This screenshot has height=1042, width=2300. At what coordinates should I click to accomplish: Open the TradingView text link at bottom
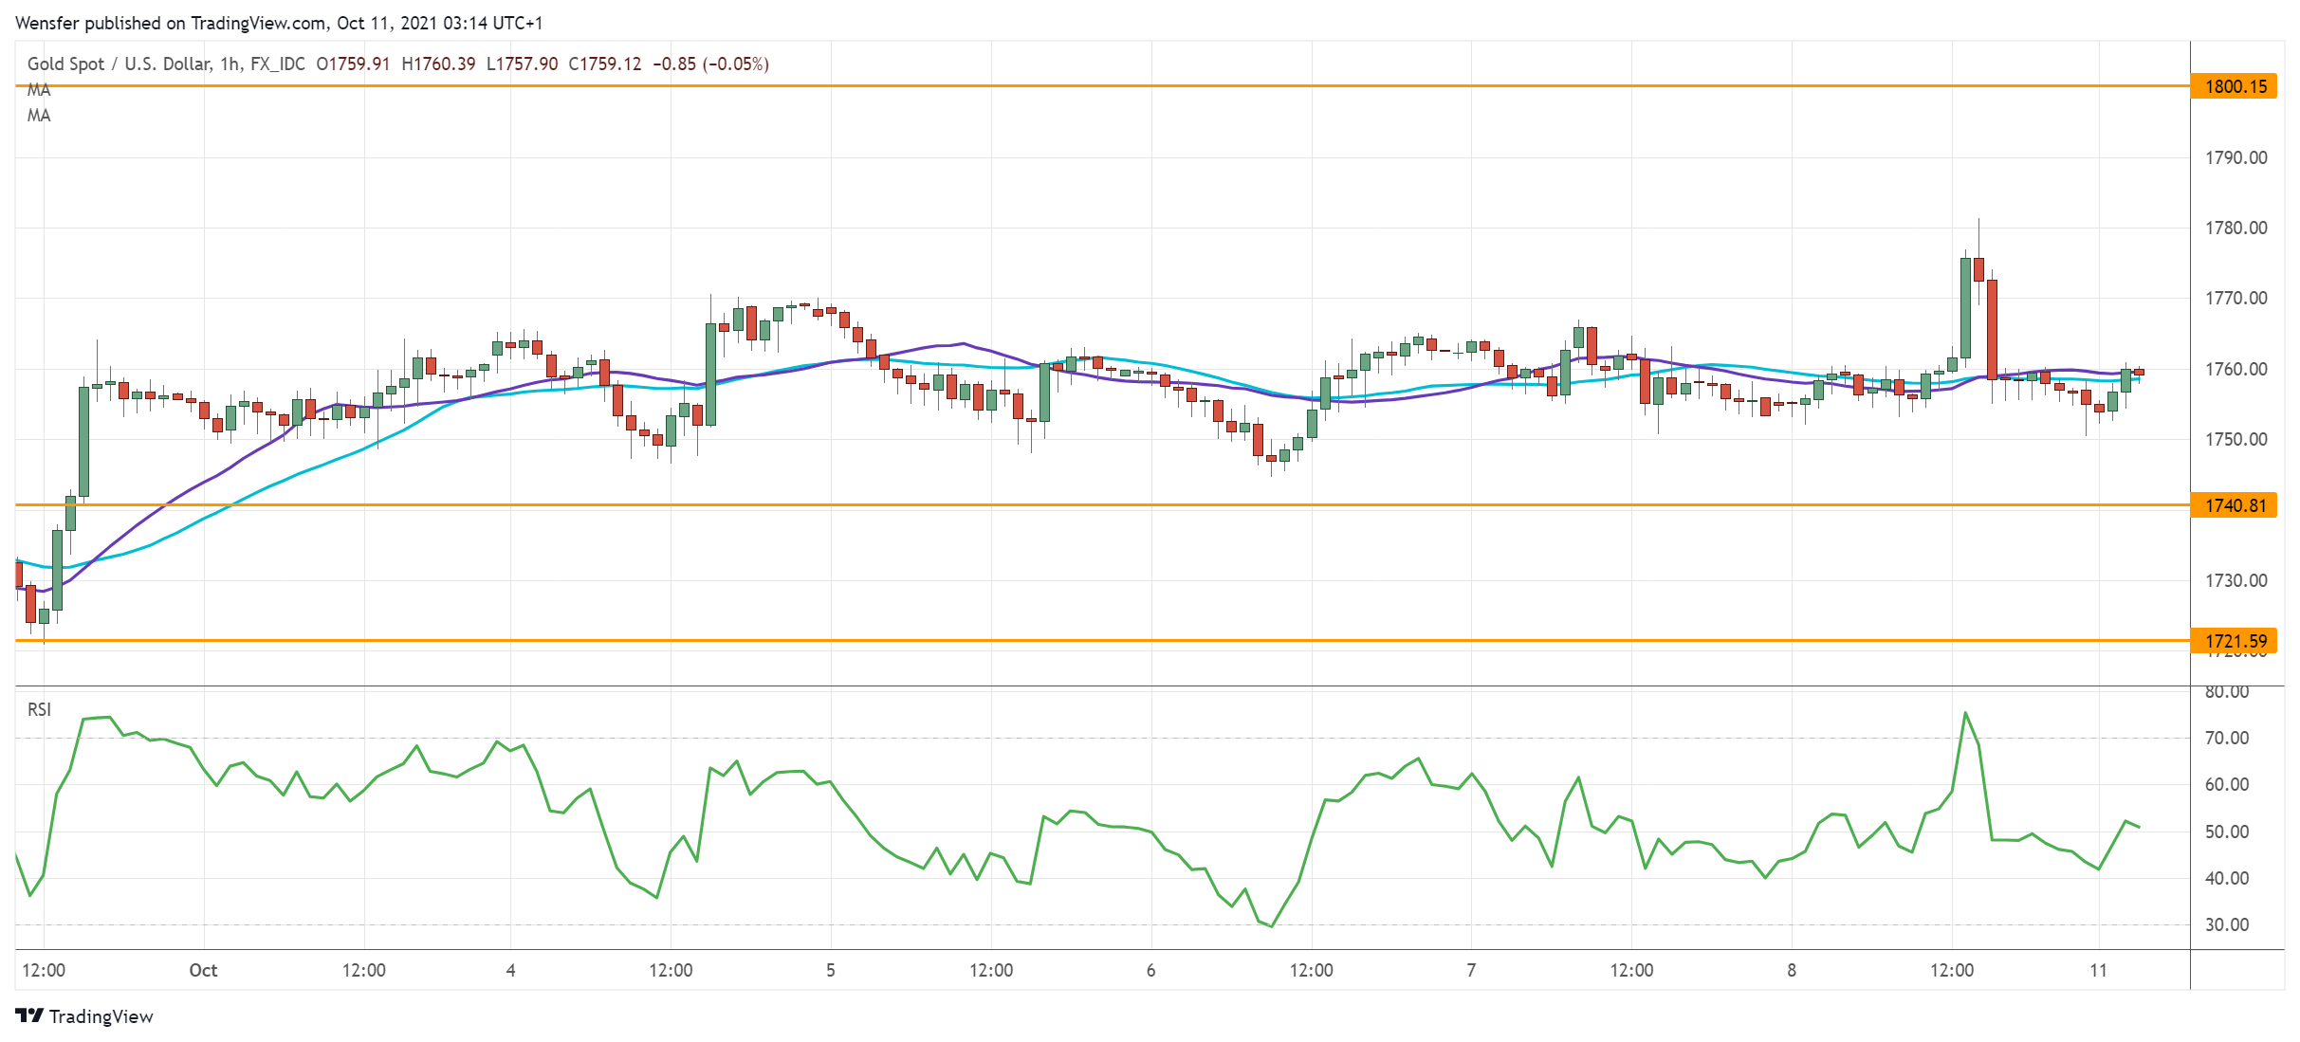click(101, 1016)
